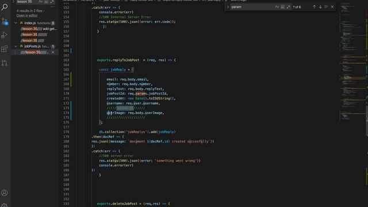Click the index.js result count badge

pos(53,23)
